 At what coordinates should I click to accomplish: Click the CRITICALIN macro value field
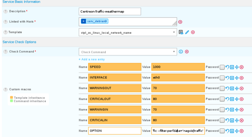(178, 120)
